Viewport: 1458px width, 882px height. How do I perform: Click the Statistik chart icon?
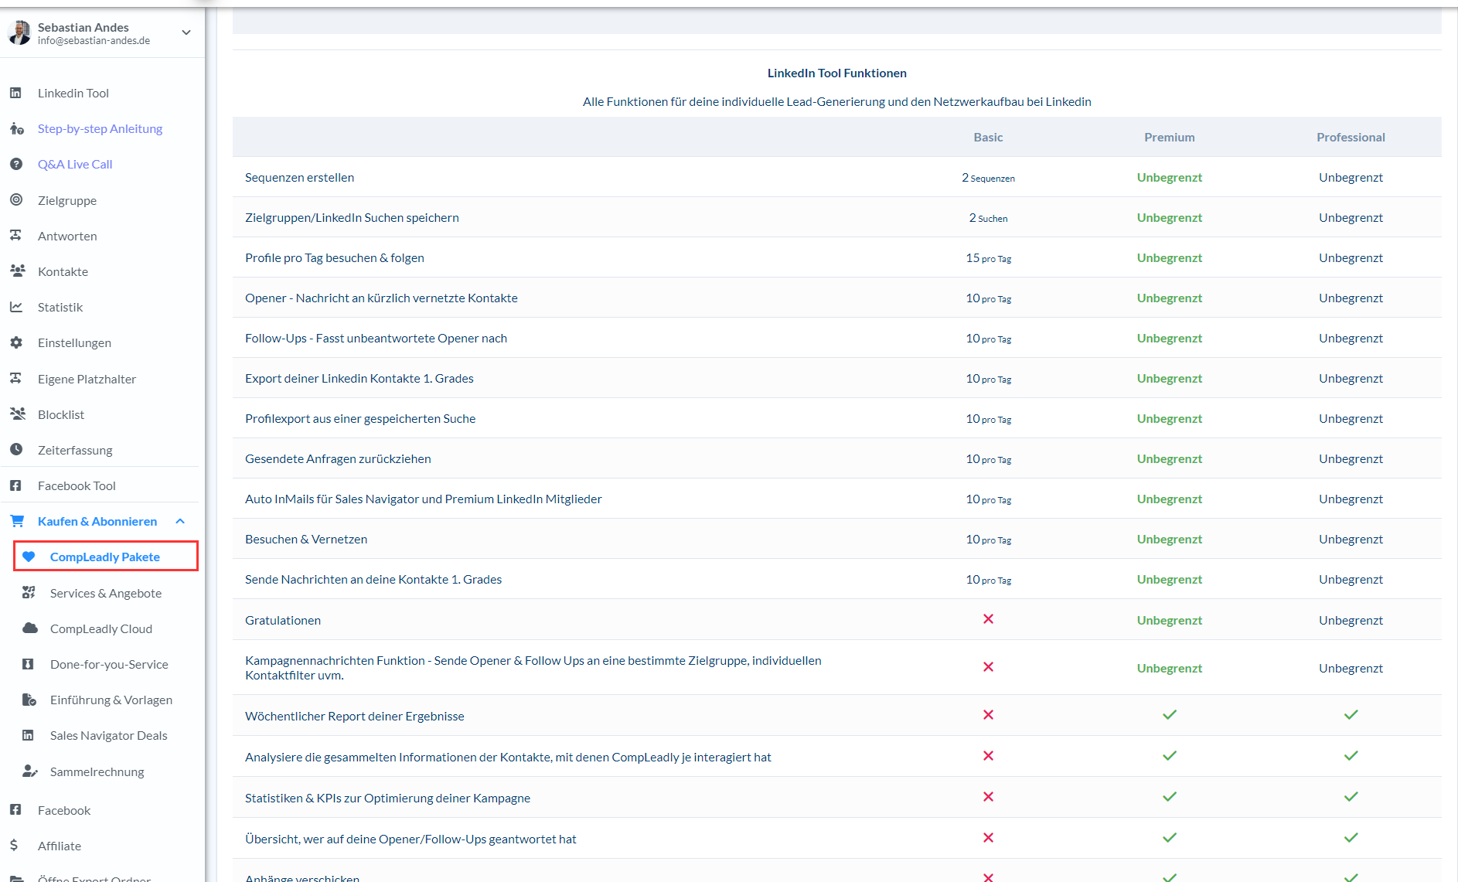coord(15,307)
